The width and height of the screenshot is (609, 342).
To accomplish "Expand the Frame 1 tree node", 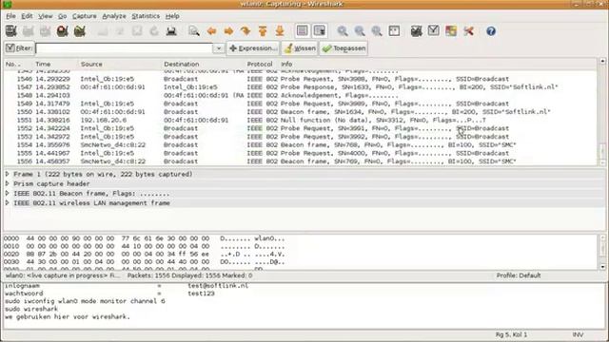I will click(8, 174).
